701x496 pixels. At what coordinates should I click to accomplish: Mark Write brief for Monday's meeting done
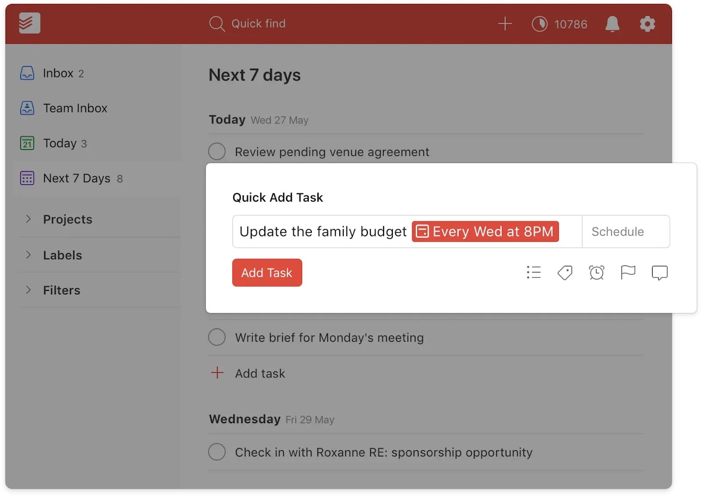coord(217,337)
